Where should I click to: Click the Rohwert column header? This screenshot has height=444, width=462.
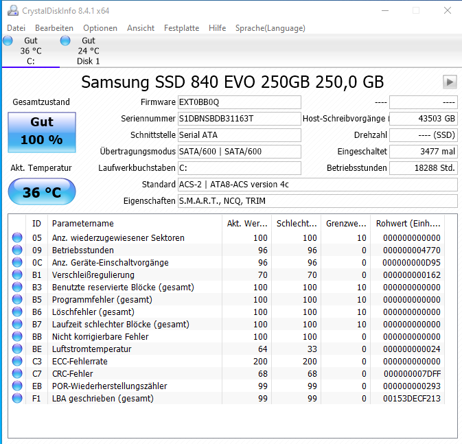408,224
